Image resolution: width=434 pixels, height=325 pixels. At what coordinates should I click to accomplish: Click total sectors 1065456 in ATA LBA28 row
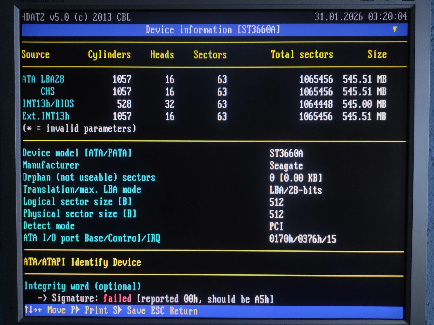tap(316, 79)
